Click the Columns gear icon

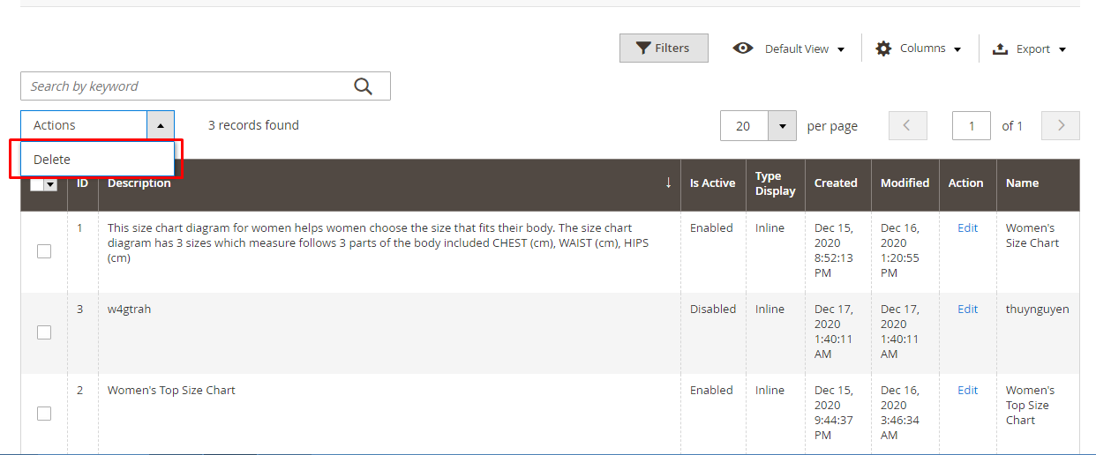coord(883,48)
